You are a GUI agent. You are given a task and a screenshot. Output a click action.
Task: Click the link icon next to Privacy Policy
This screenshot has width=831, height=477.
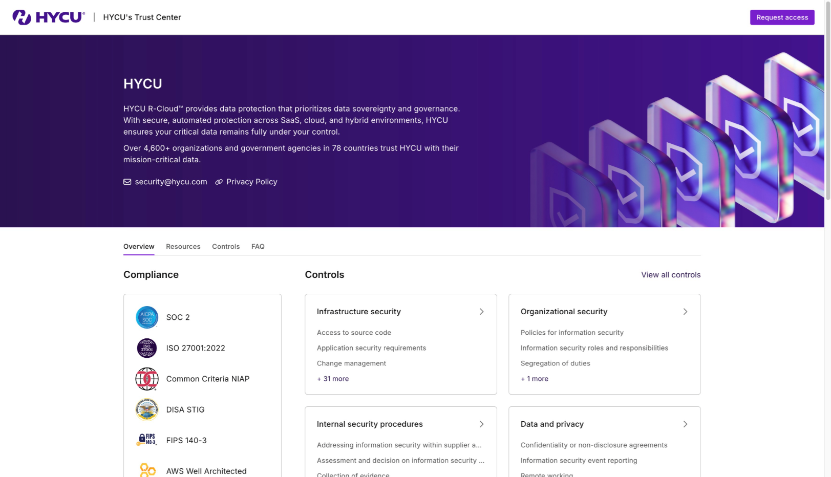(219, 182)
